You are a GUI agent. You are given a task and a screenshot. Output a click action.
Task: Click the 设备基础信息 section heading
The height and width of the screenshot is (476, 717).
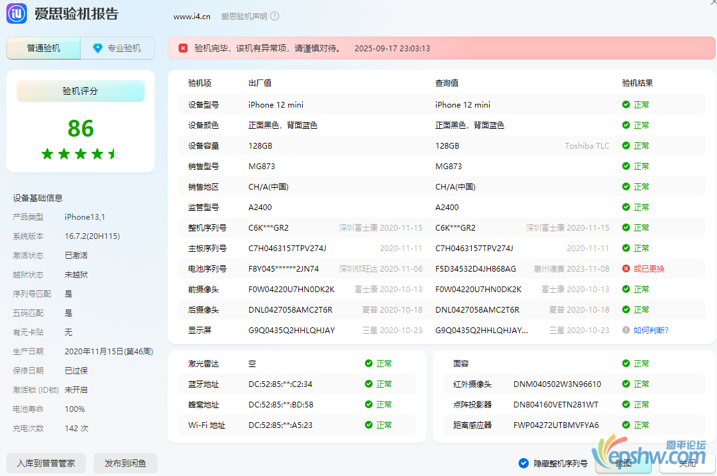(x=38, y=198)
